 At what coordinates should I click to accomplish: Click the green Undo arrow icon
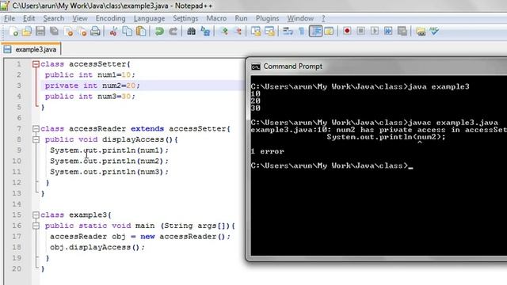point(159,32)
